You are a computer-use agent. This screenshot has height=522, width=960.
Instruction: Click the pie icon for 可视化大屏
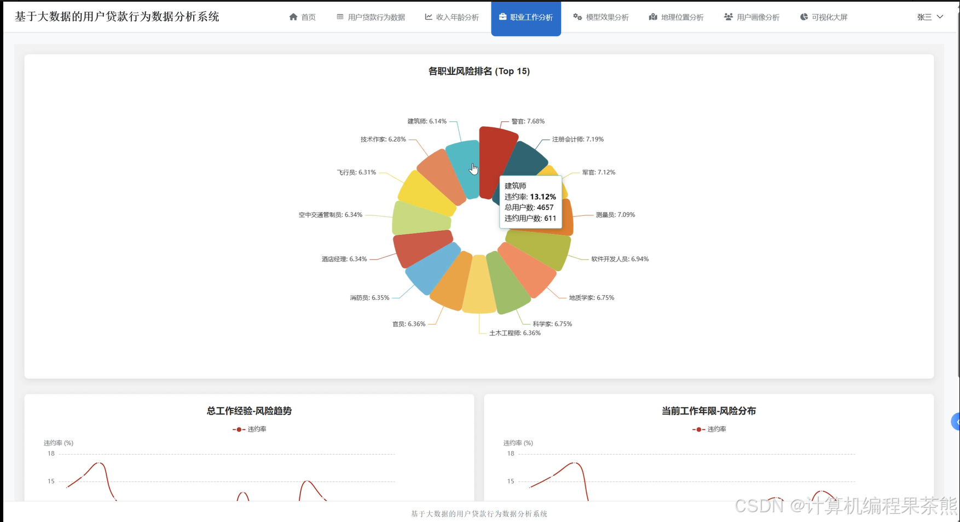click(804, 17)
